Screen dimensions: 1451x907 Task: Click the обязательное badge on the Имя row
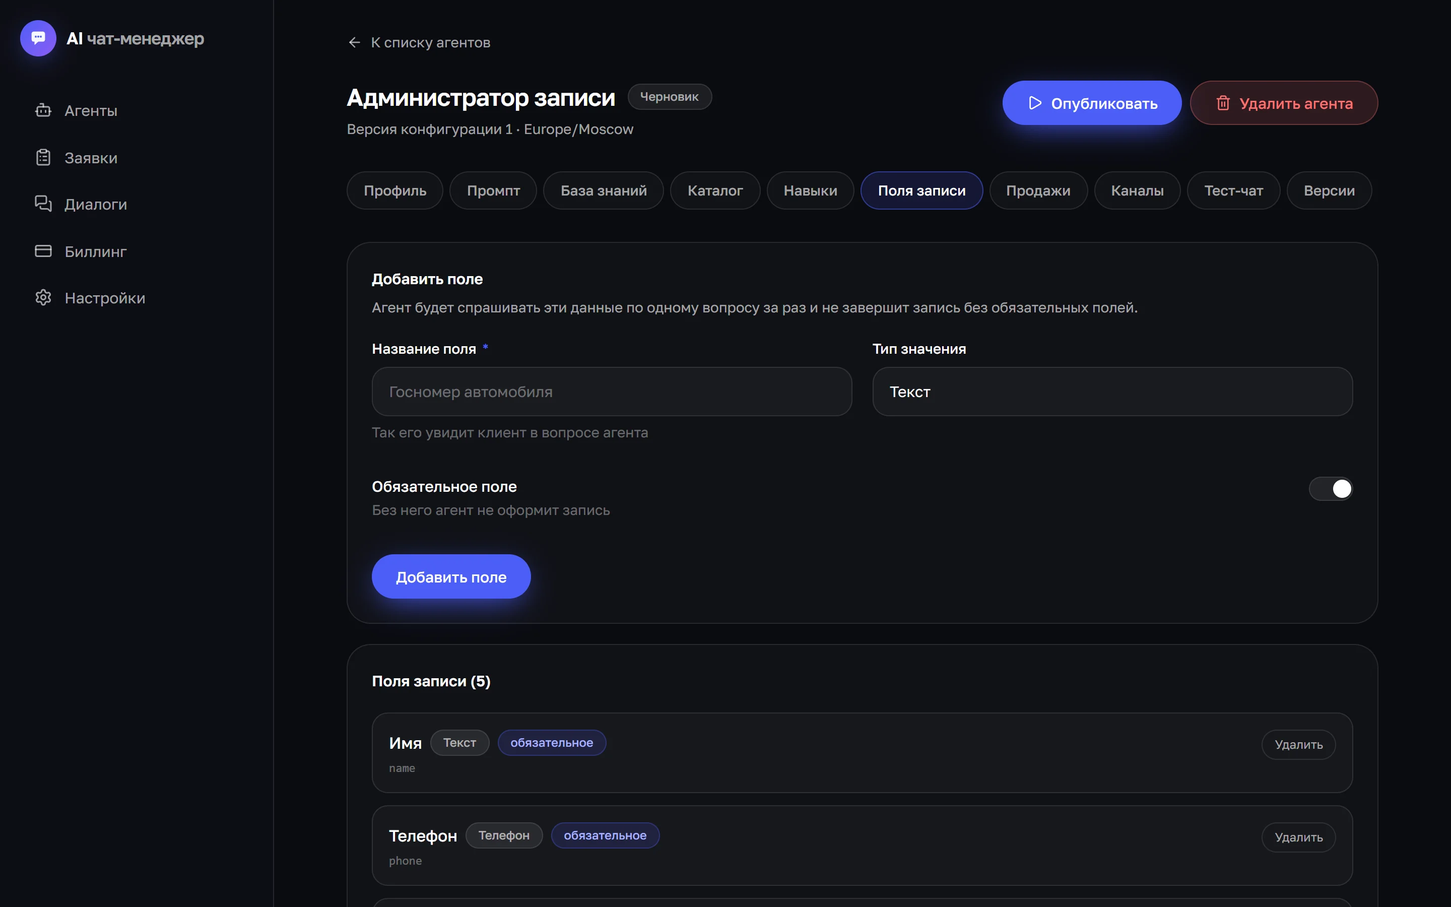pos(552,743)
